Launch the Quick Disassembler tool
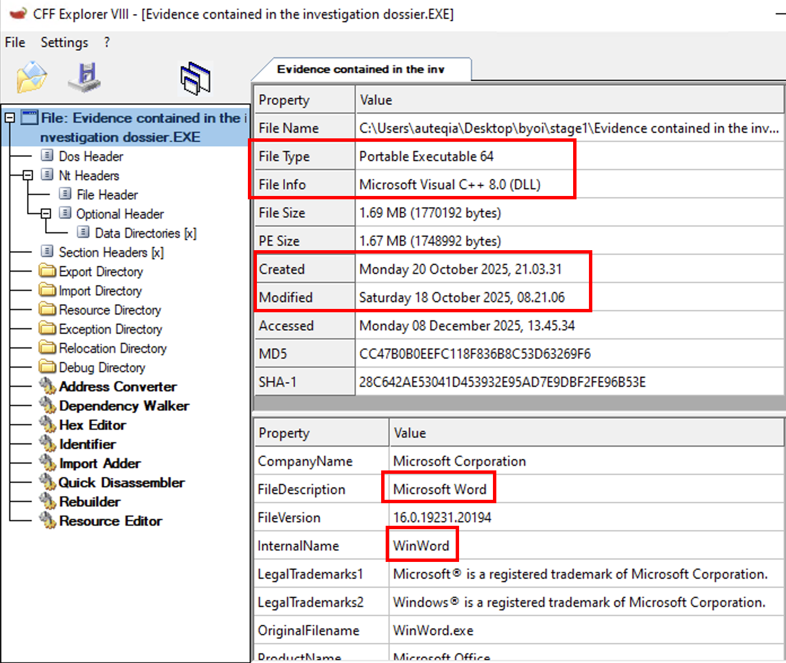 (x=121, y=483)
